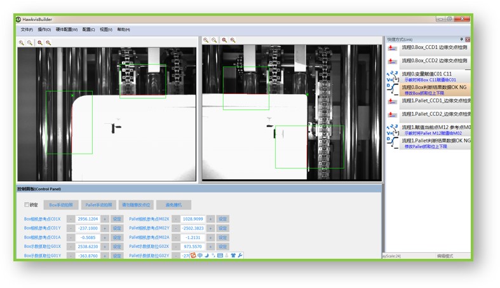
Task: Open the 硬件配置(W) menu
Action: [67, 30]
